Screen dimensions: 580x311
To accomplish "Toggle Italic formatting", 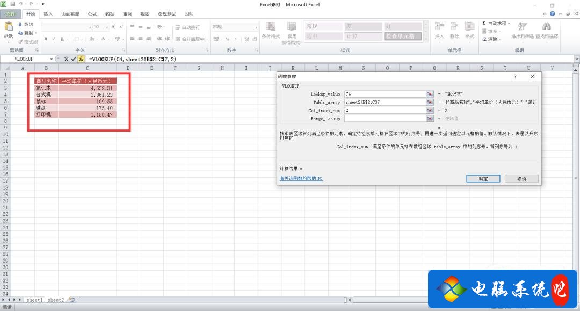I will 54,39.
